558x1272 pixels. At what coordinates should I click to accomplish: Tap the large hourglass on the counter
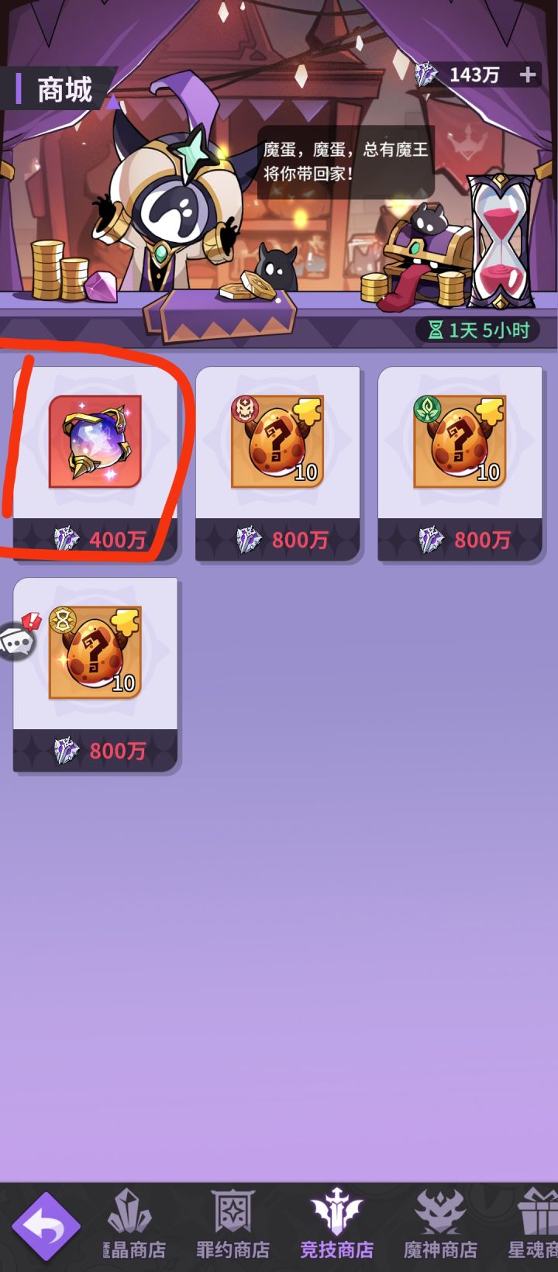[500, 241]
